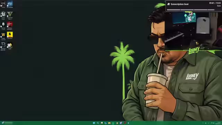Open the RSI Launcher desktop shortcut
Viewport: 222px width, 125px height.
click(10, 4)
